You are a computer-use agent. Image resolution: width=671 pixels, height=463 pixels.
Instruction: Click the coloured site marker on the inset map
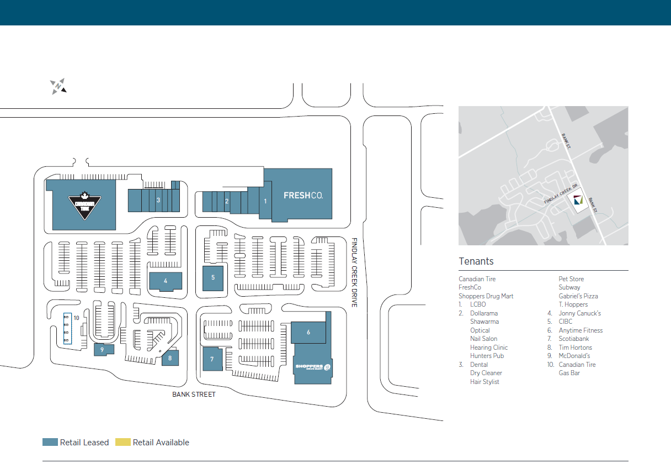(x=578, y=203)
